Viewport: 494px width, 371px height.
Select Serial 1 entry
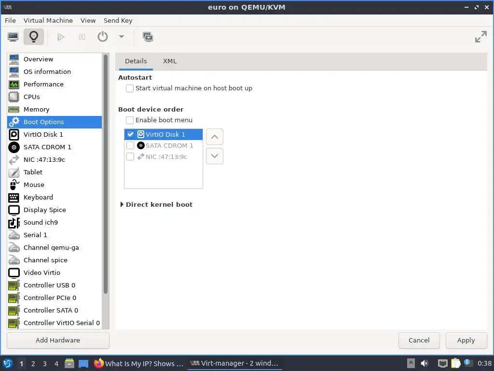tap(55, 235)
